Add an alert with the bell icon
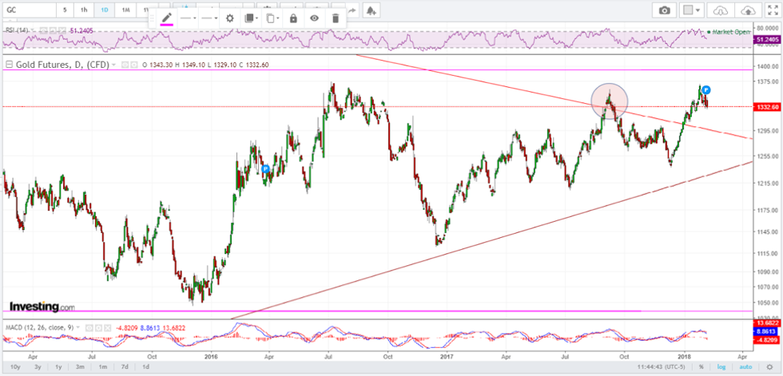Image resolution: width=783 pixels, height=376 pixels. click(x=371, y=10)
